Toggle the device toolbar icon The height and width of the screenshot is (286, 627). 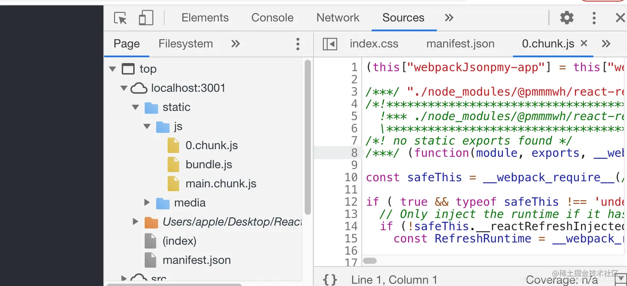pyautogui.click(x=146, y=18)
